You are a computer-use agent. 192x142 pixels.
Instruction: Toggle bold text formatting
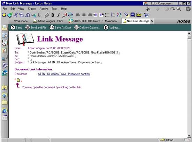(x=53, y=15)
